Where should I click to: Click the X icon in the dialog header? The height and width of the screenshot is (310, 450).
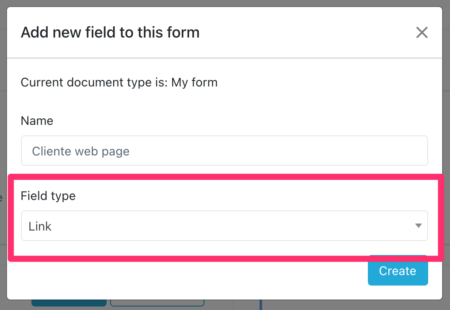[422, 32]
